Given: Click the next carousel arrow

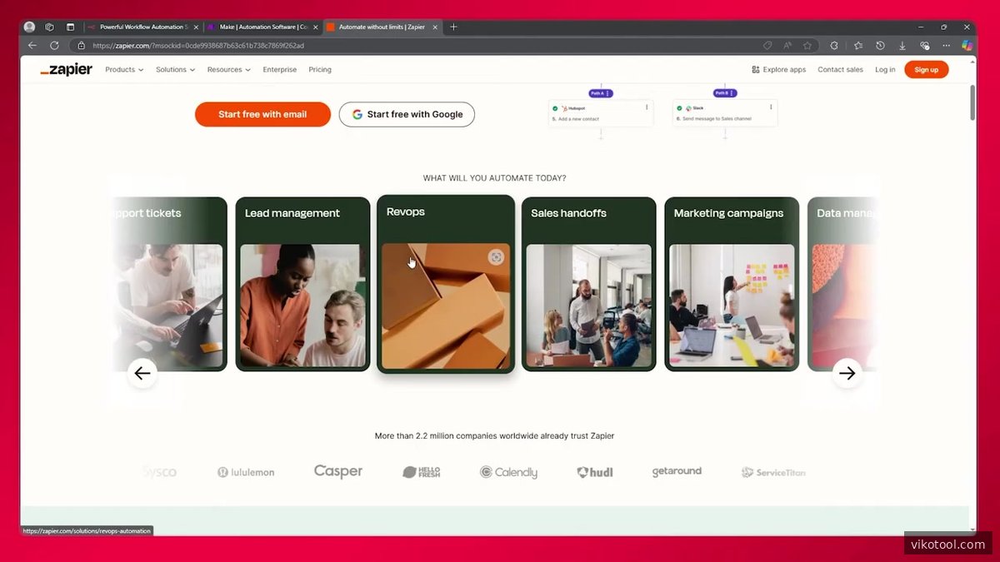Looking at the screenshot, I should (x=847, y=373).
